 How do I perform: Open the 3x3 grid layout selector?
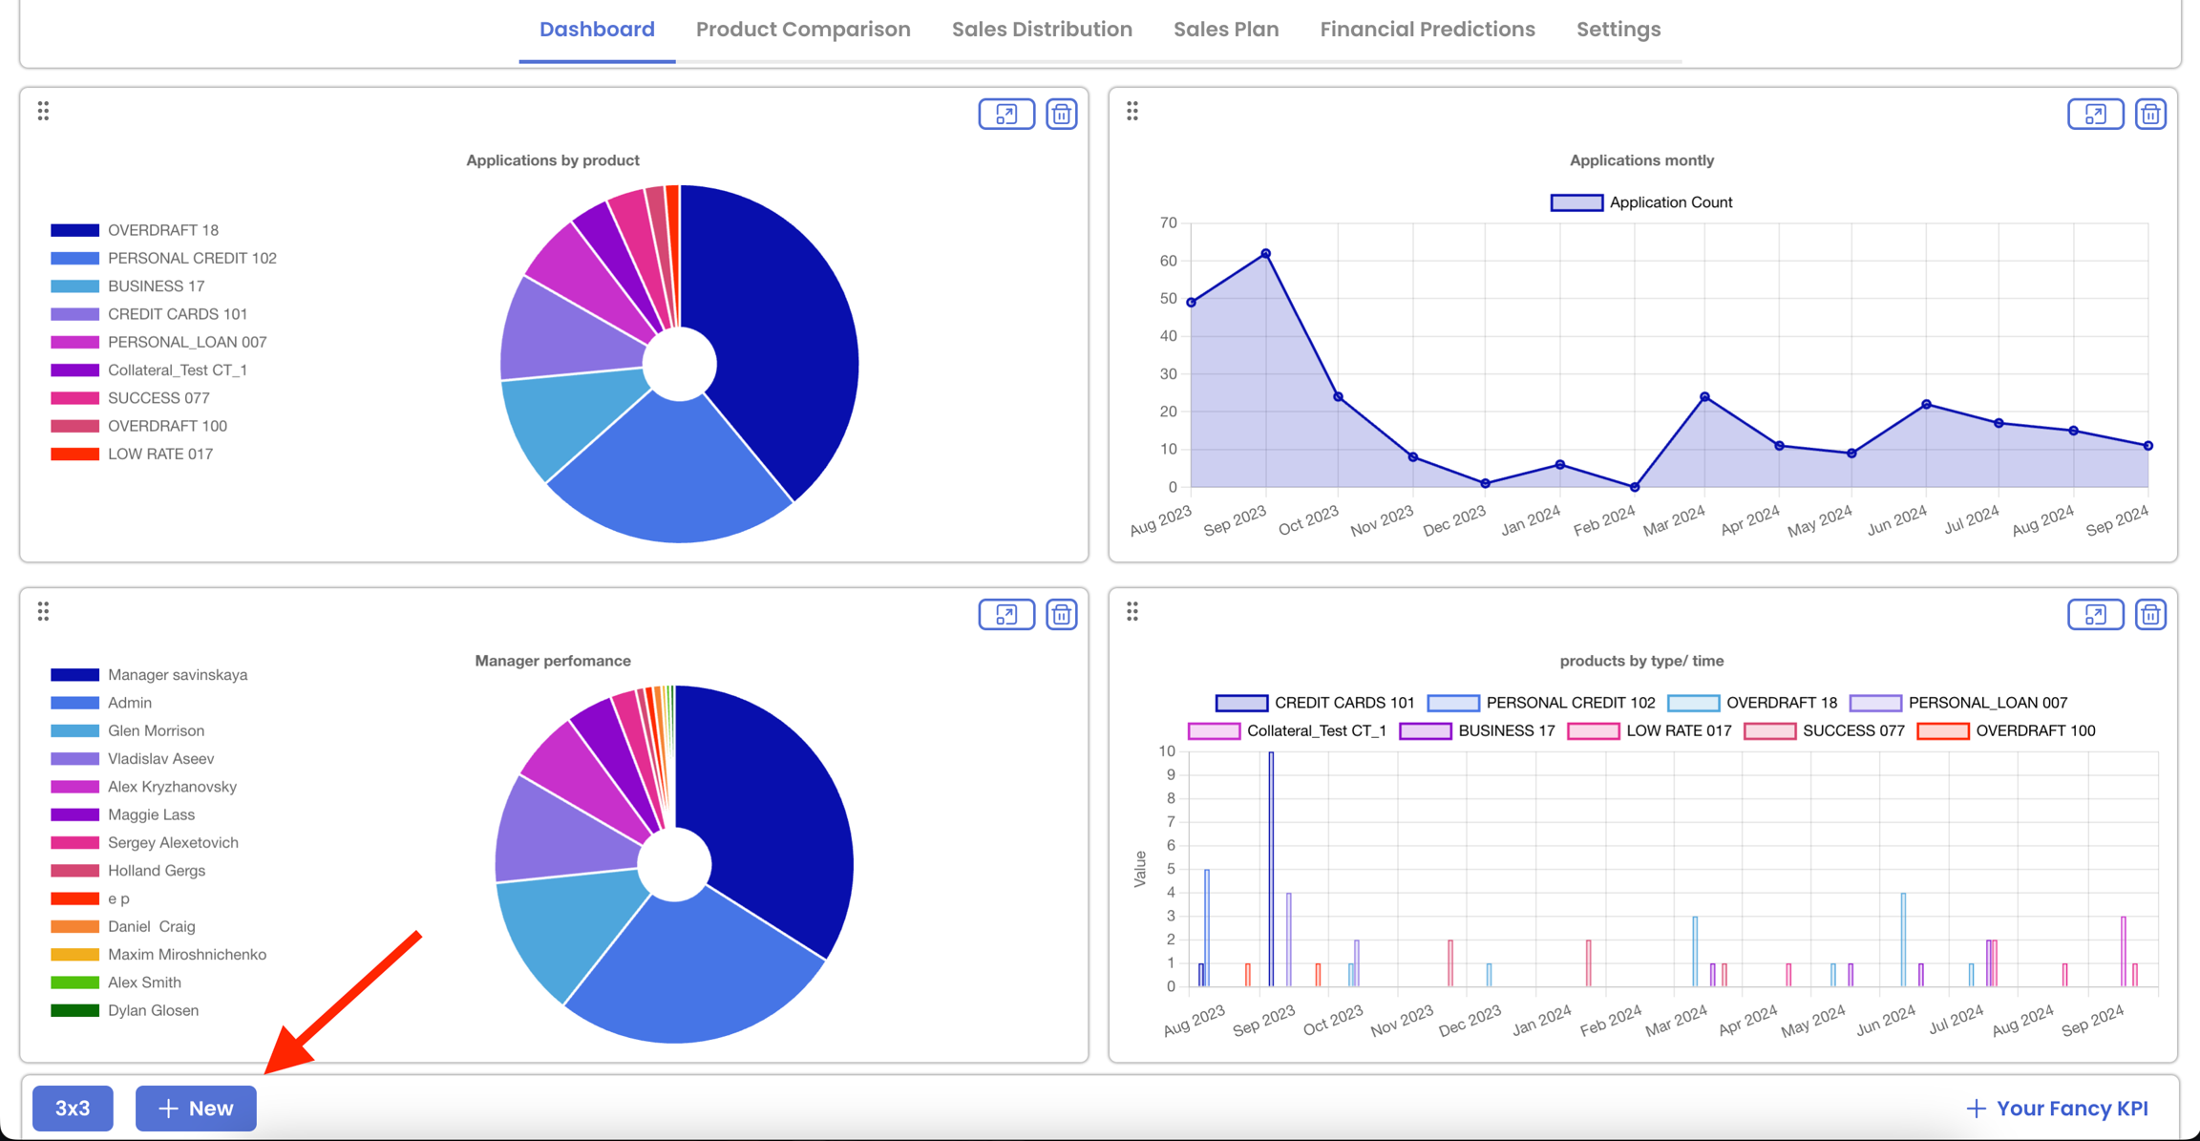(x=73, y=1109)
